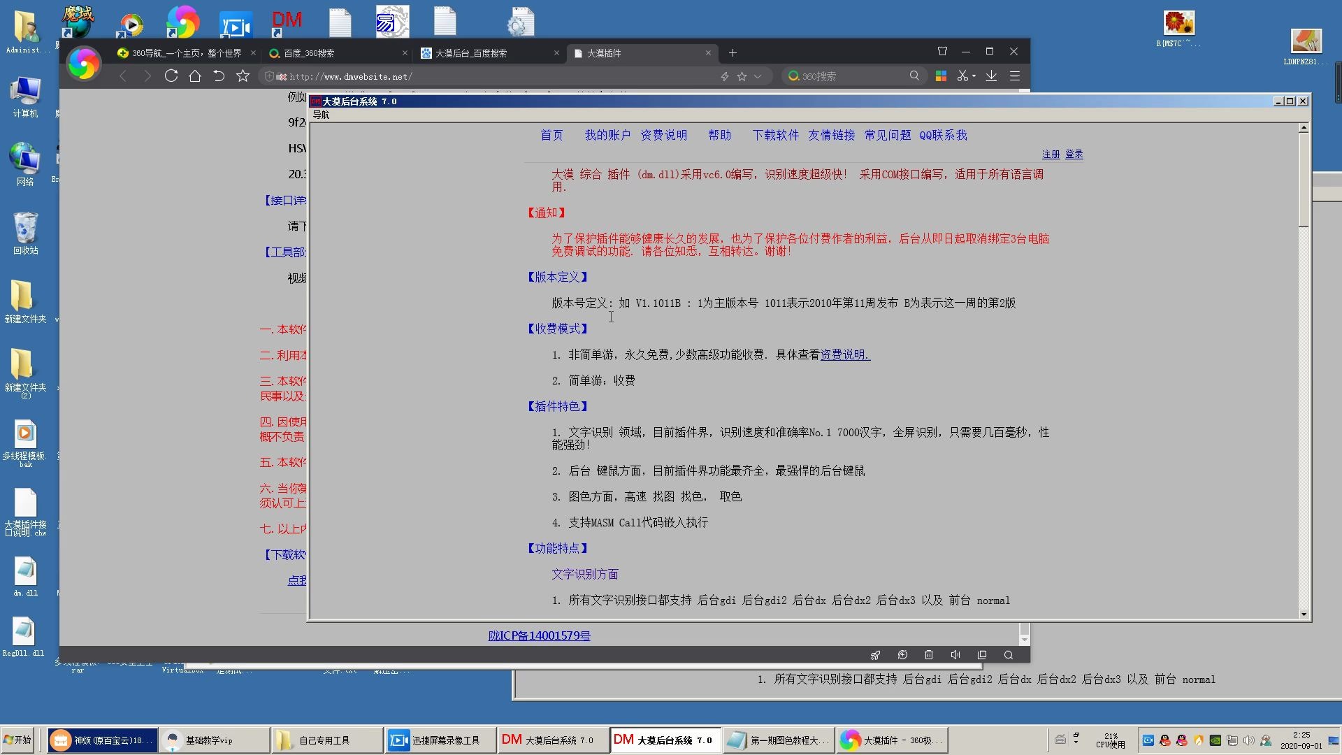Click the 登录 link
1342x755 pixels.
pos(1074,154)
